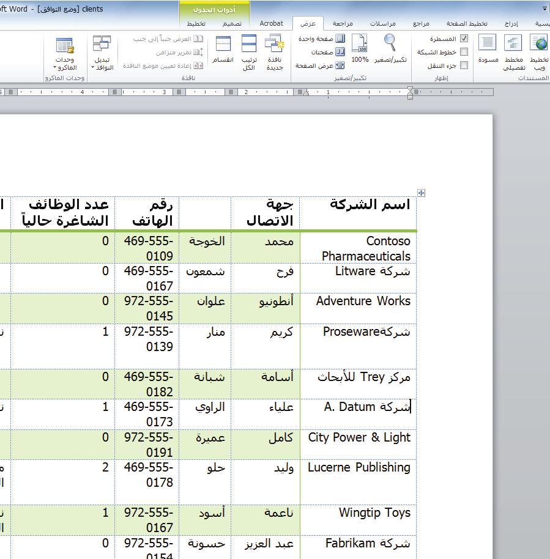Choose Two Pages (صفحتان) zoom

(x=328, y=52)
